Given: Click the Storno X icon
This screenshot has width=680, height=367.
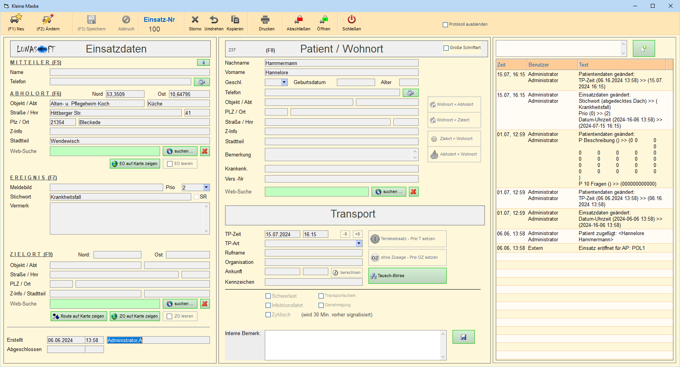Looking at the screenshot, I should (195, 19).
